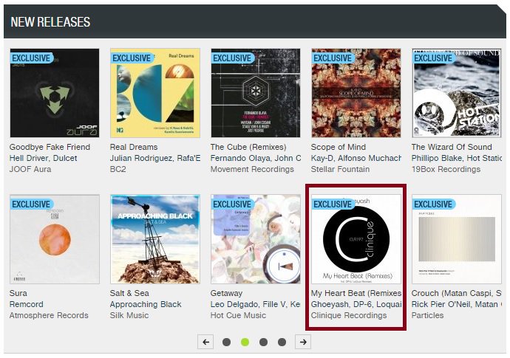
Task: Click the Scope of Mind title link
Action: pyautogui.click(x=339, y=147)
